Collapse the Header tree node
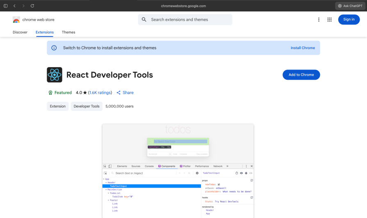The height and width of the screenshot is (218, 367). coord(106,182)
